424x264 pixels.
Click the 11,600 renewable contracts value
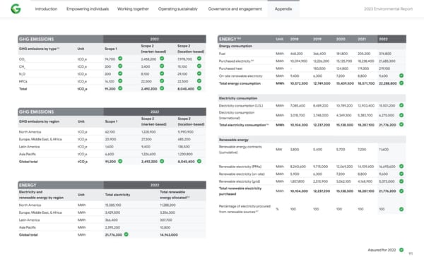384,150
